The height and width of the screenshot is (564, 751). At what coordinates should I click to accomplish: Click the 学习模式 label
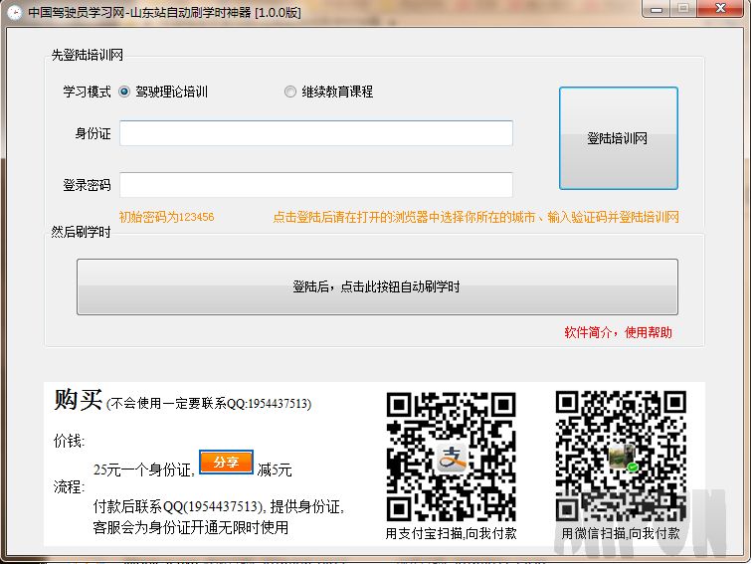87,92
